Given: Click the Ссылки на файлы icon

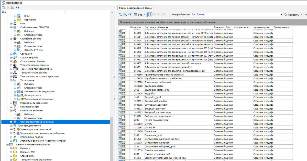Looking at the screenshot, I should [x=15, y=58].
